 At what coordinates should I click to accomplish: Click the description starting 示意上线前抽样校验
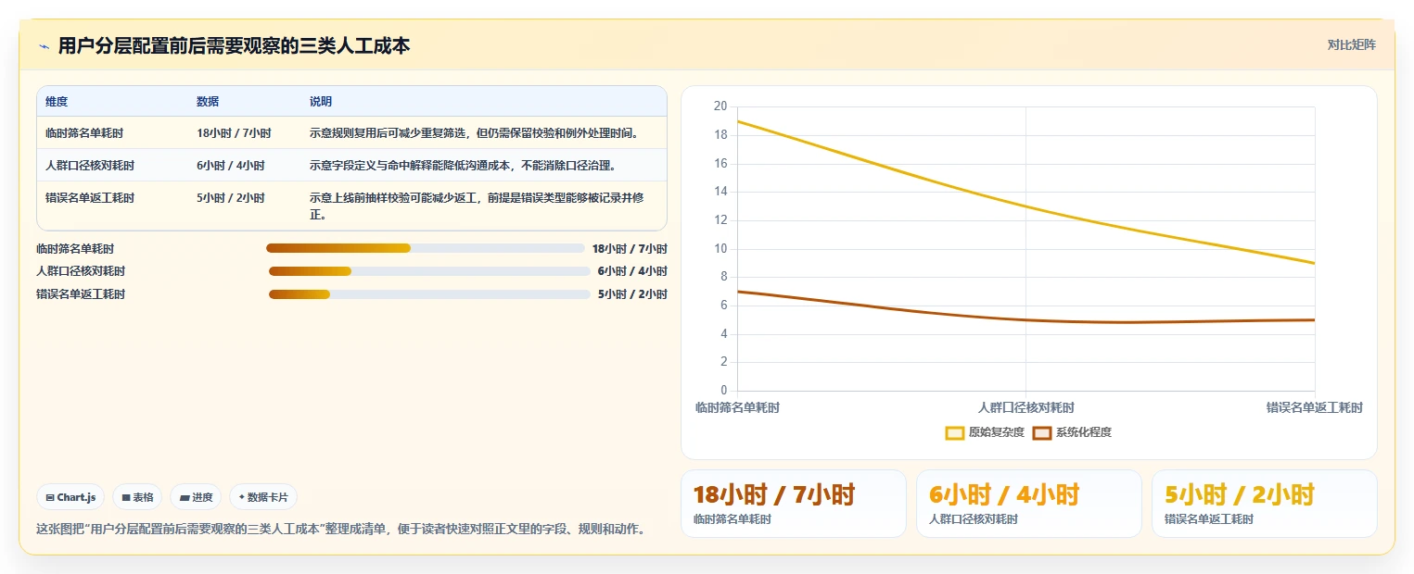tap(477, 206)
